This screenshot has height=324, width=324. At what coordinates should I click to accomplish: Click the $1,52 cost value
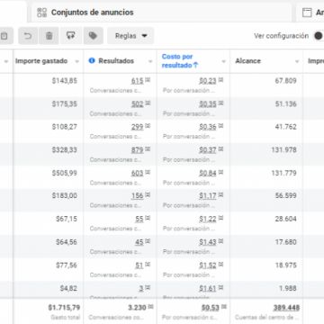click(208, 265)
